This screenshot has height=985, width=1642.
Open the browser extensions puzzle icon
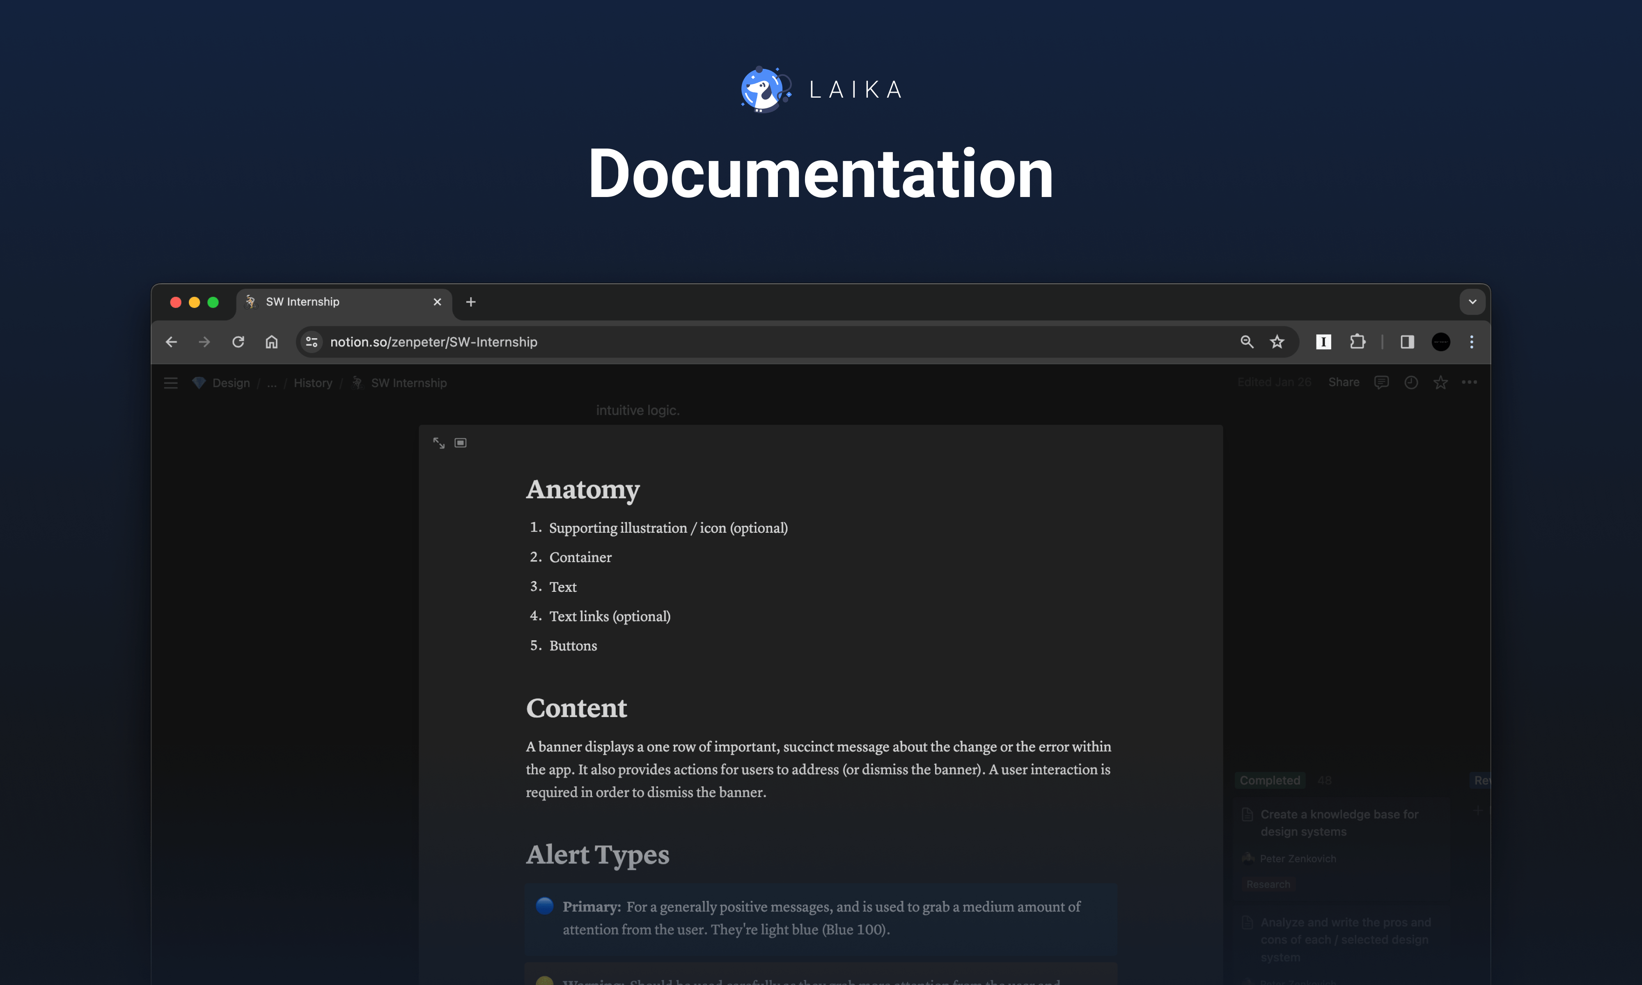(x=1357, y=342)
